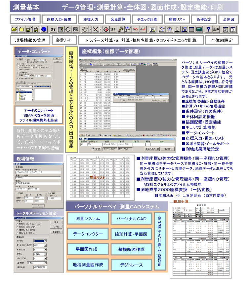Click the 条件 conditions toolbar icon
This screenshot has width=248, height=289.
tap(216, 29)
